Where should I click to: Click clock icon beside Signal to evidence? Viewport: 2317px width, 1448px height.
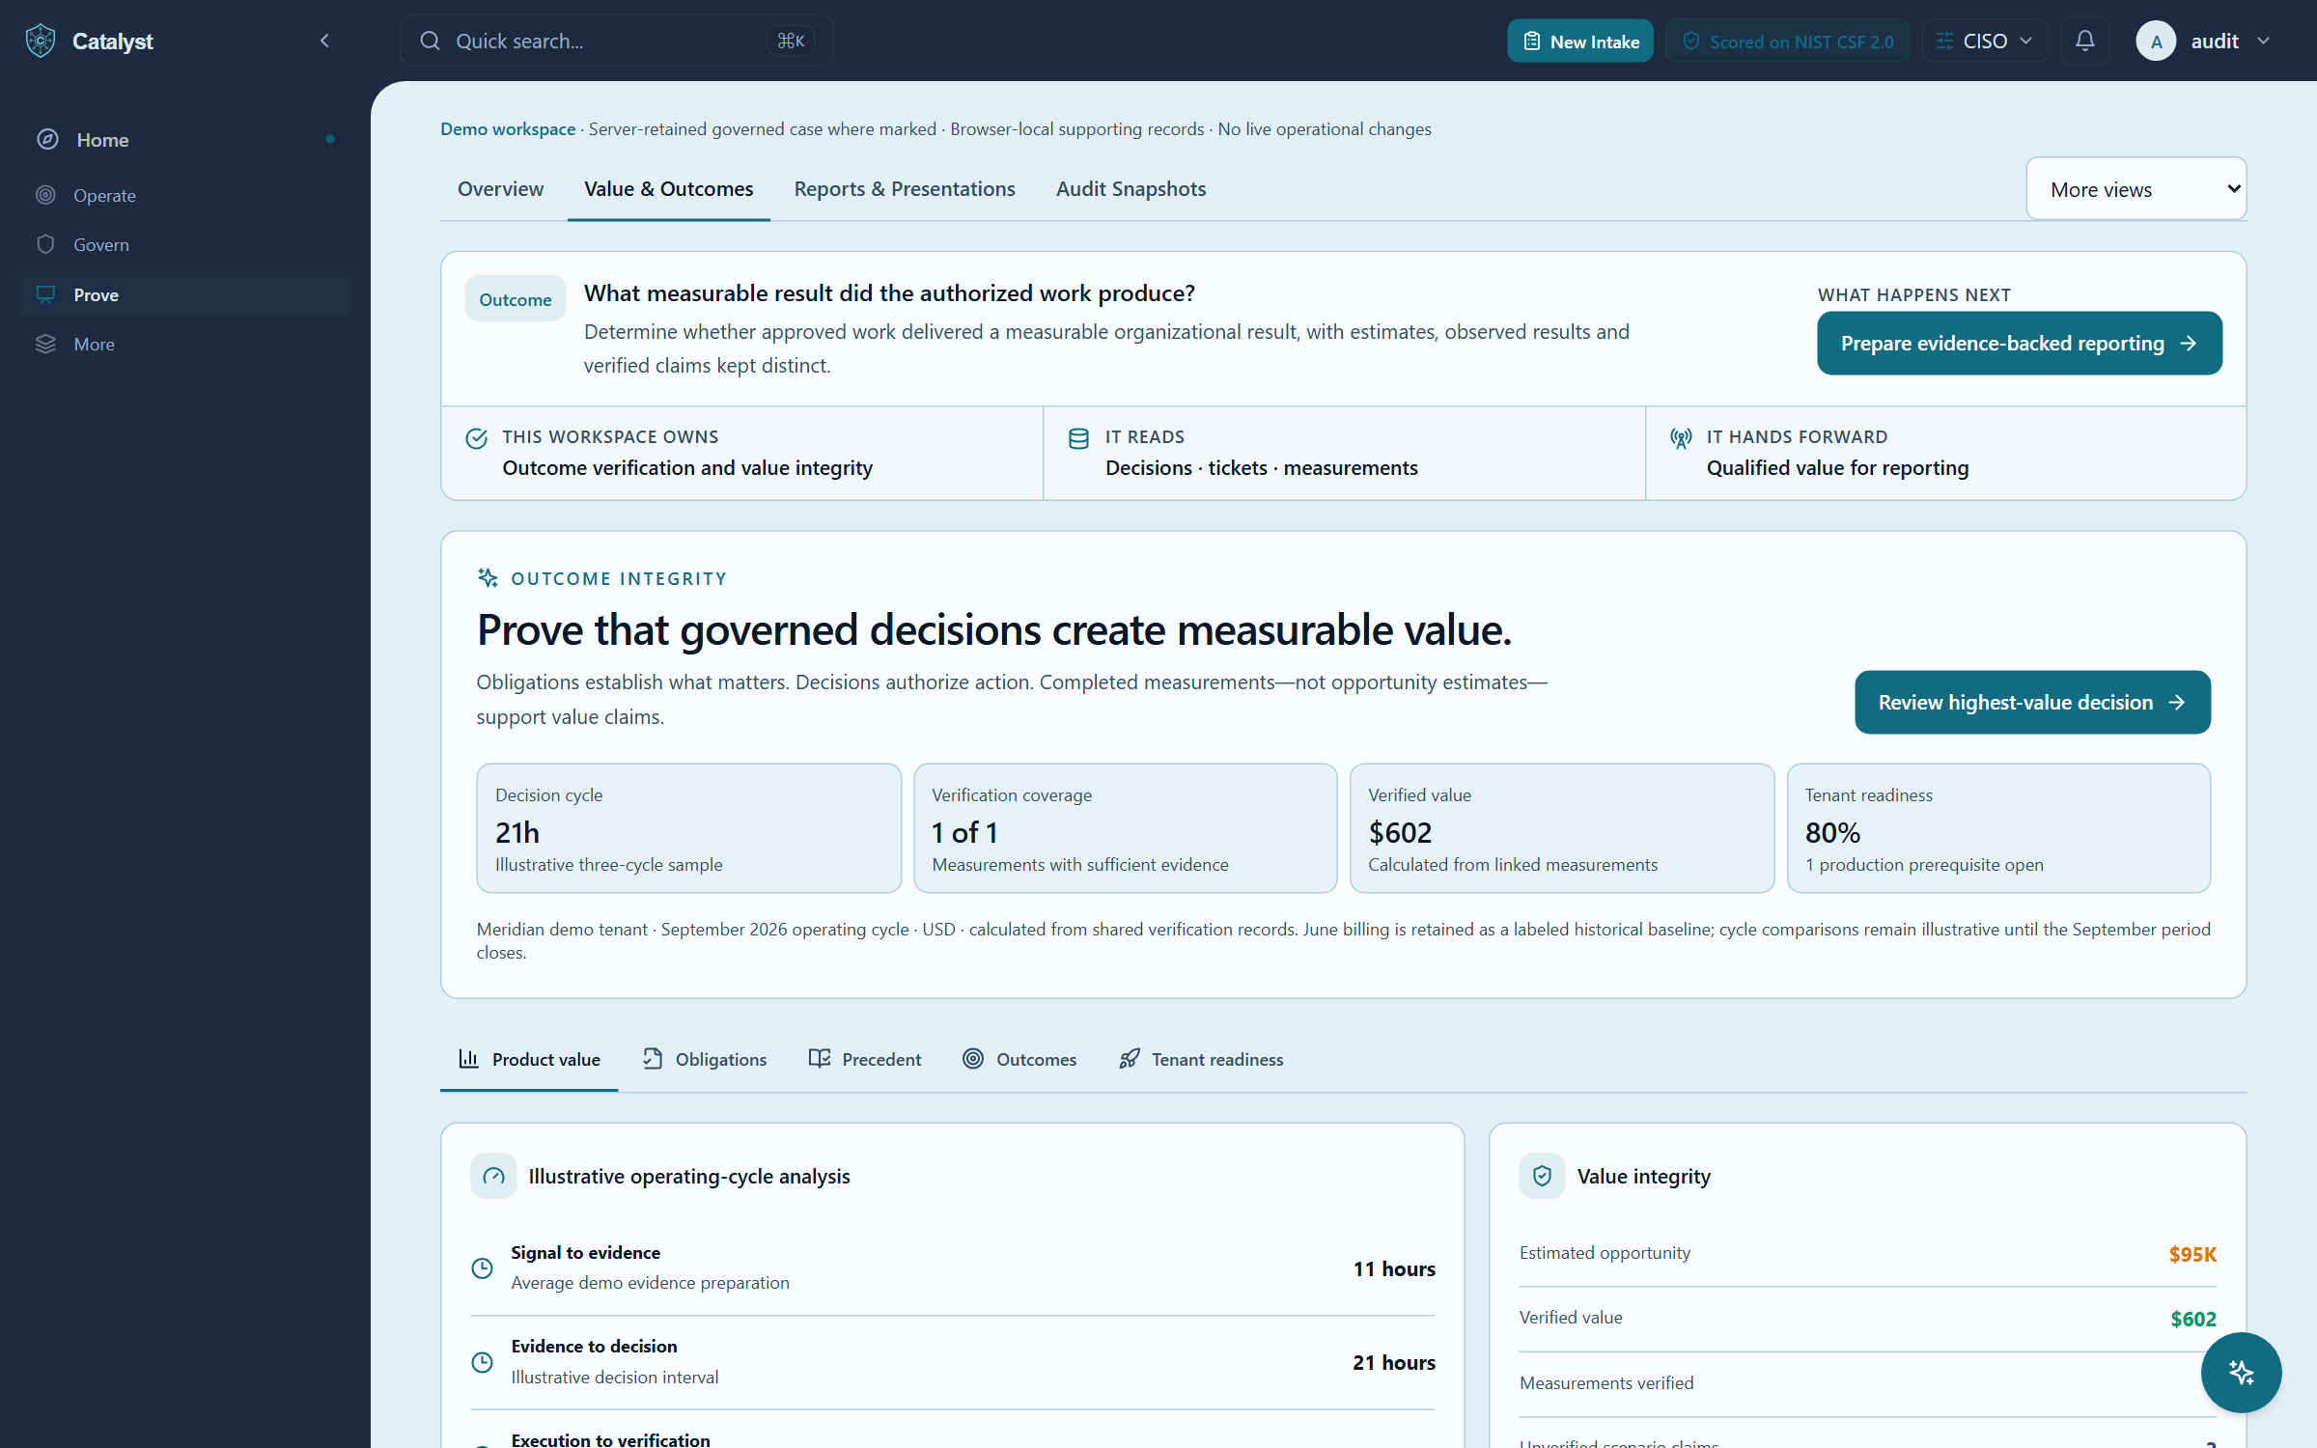point(482,1268)
